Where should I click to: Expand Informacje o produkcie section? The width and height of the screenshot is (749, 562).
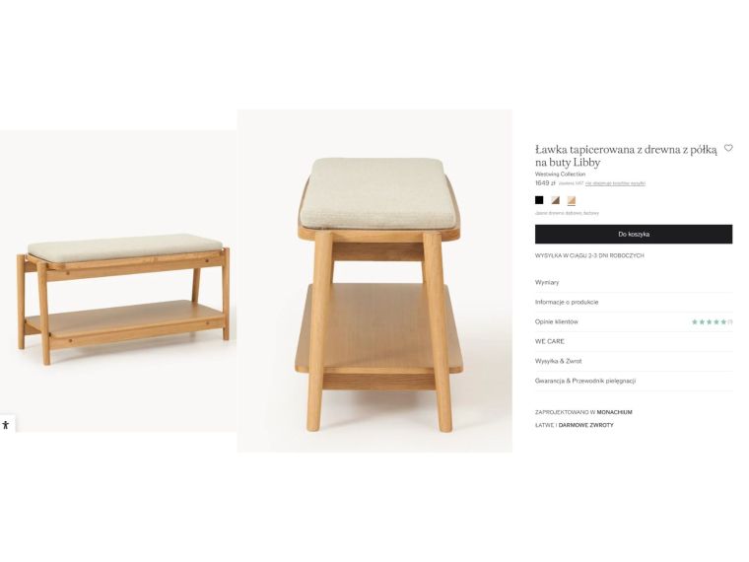click(x=634, y=302)
